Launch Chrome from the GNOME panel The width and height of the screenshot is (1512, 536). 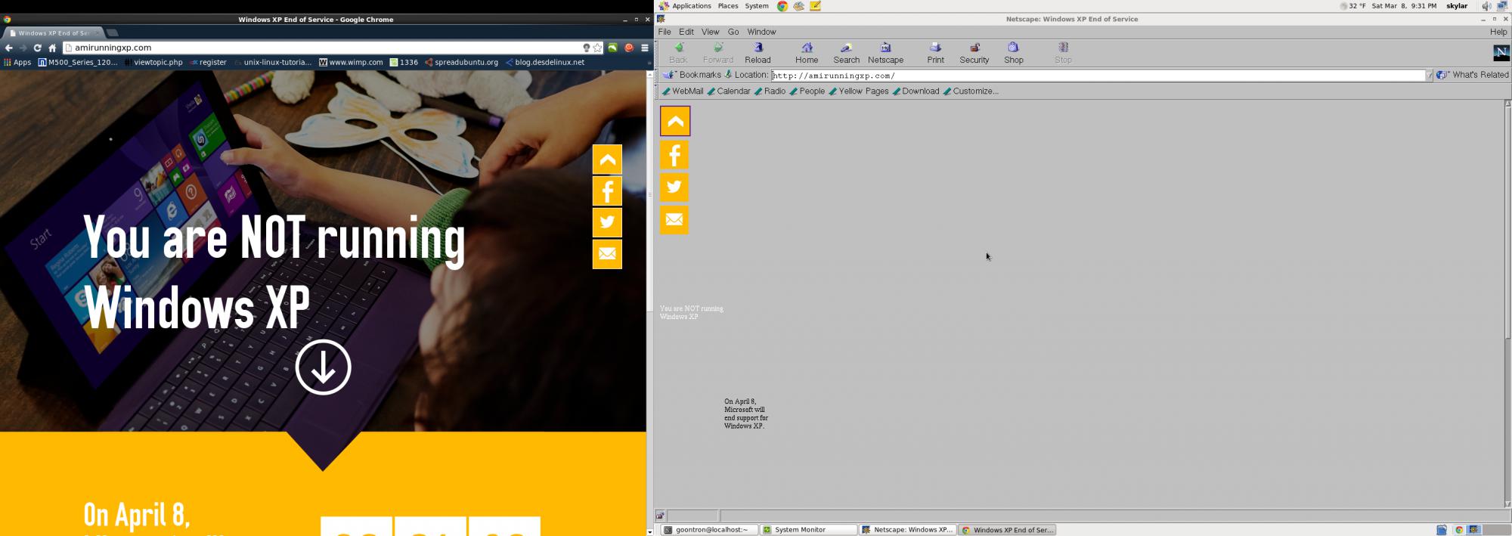782,6
